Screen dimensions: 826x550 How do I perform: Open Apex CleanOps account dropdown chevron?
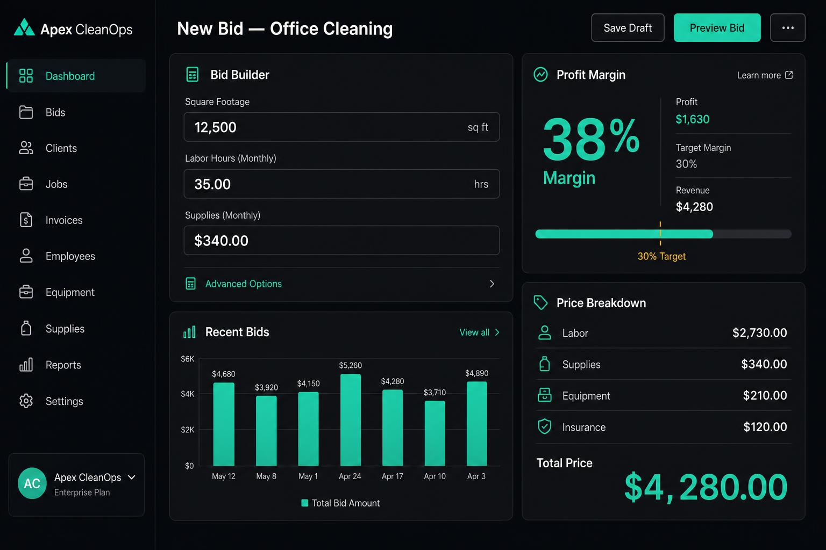pos(132,477)
